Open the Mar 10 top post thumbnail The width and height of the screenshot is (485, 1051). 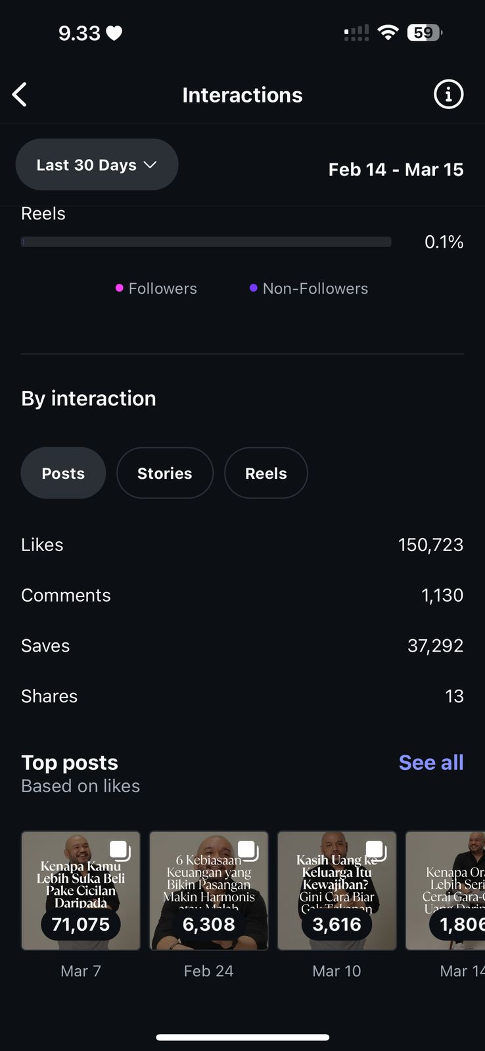click(336, 890)
